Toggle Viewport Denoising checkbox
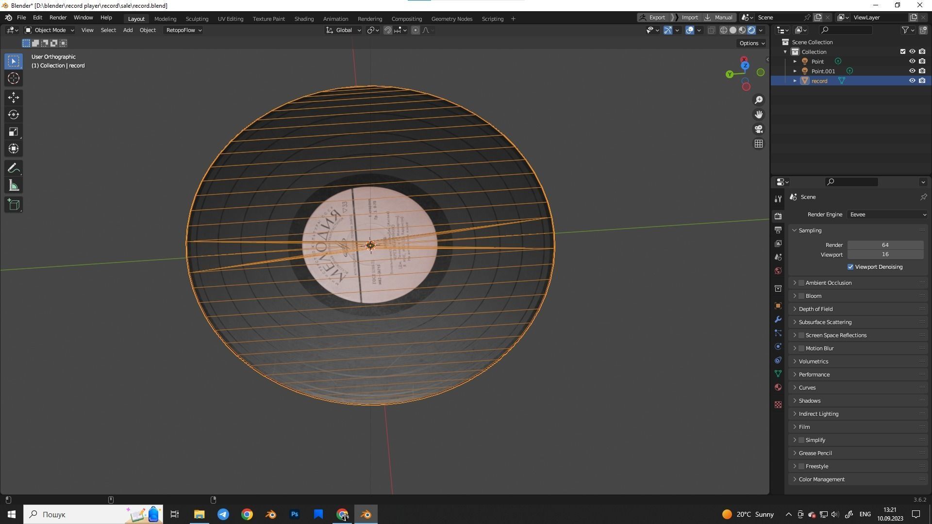 850,267
